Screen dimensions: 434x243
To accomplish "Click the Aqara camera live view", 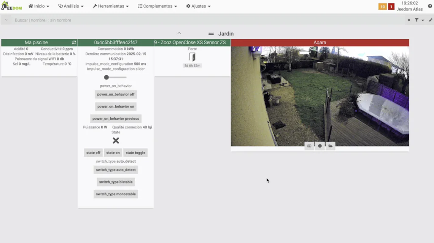I will point(320,96).
